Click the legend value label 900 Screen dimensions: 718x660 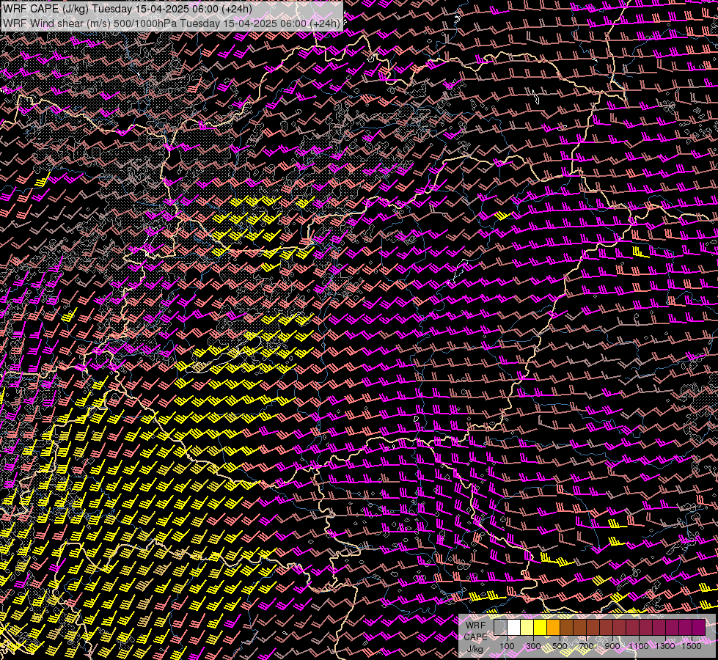[612, 646]
